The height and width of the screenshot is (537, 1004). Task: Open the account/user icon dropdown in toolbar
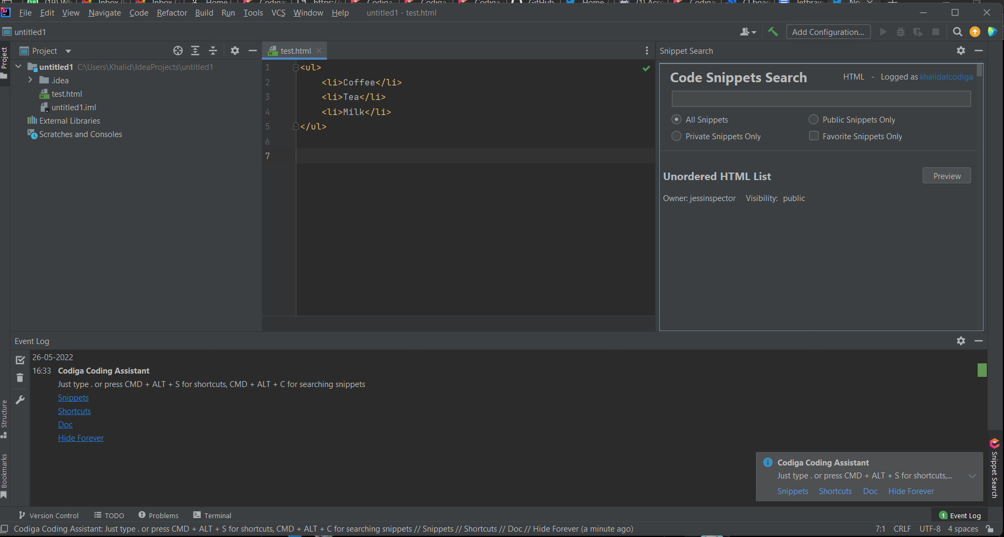pyautogui.click(x=747, y=32)
